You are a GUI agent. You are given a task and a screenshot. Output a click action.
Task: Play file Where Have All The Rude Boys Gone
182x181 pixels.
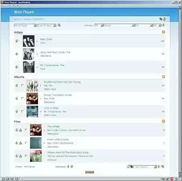[x=17, y=156]
